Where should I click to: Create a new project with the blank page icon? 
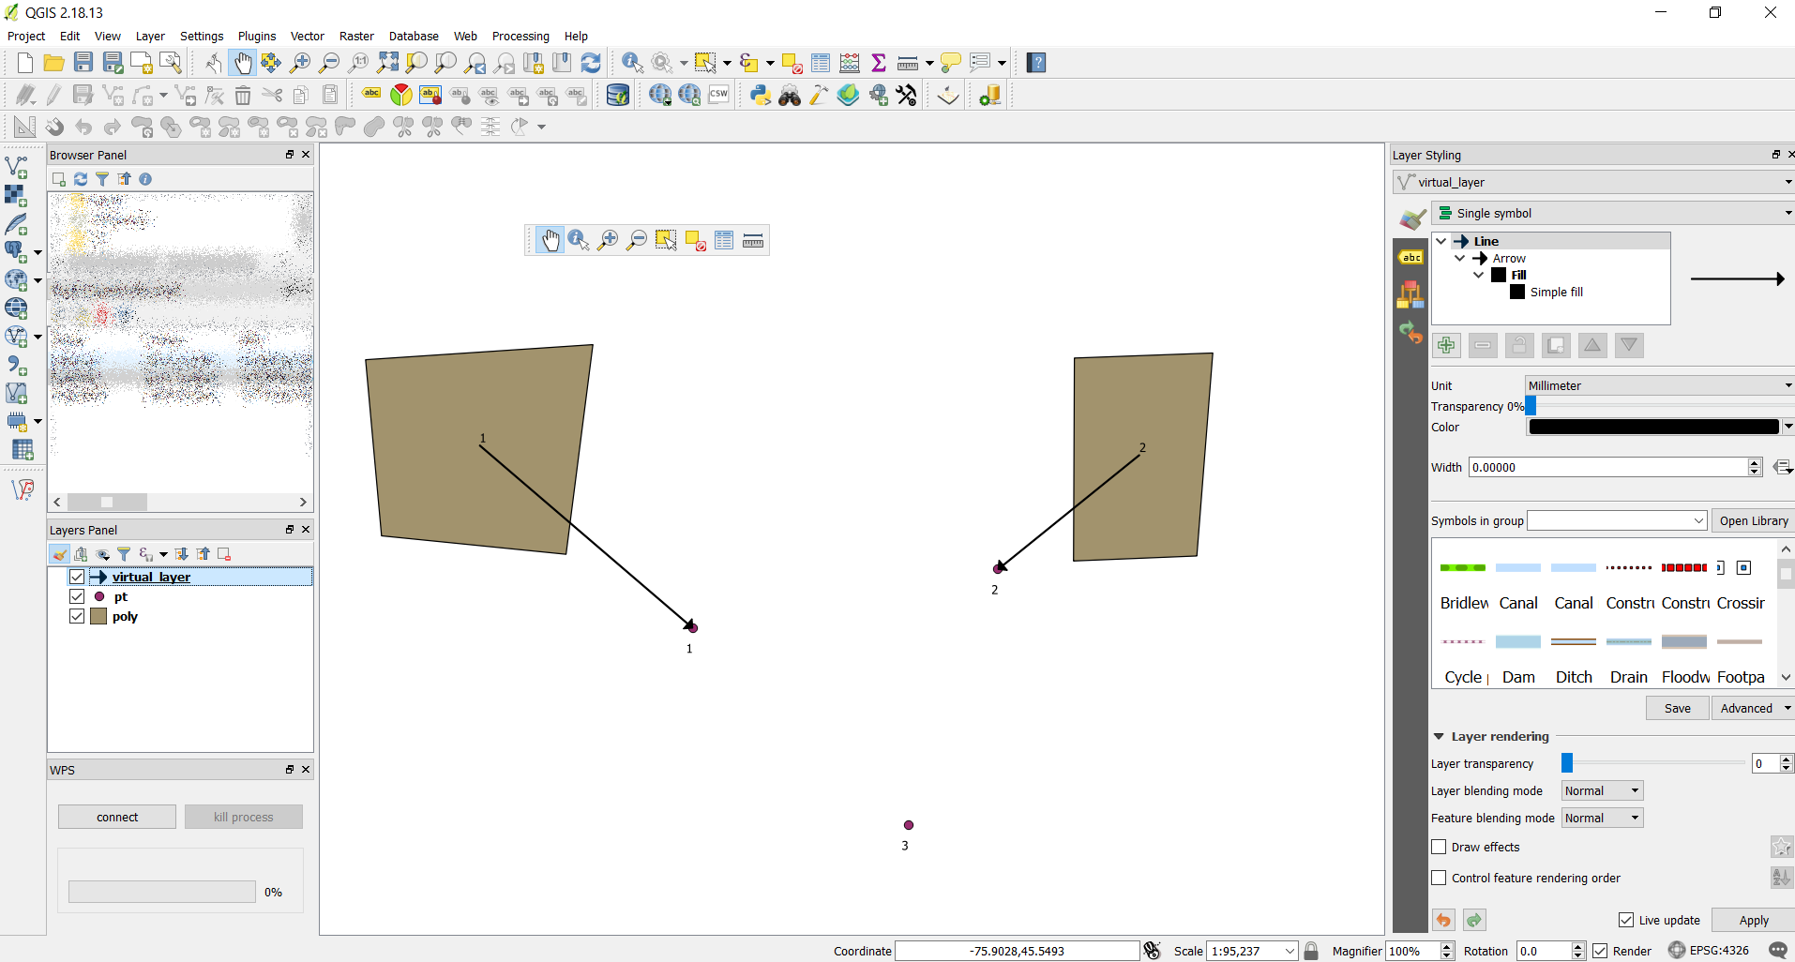click(x=25, y=63)
